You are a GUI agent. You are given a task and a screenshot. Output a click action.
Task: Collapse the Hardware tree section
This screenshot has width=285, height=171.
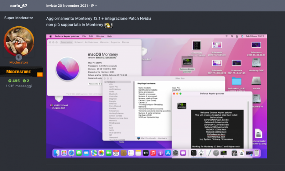click(x=105, y=82)
